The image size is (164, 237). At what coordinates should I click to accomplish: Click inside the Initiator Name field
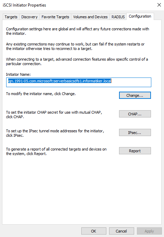(79, 82)
